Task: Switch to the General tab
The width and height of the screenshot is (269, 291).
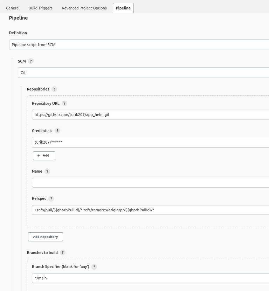Action: tap(13, 8)
